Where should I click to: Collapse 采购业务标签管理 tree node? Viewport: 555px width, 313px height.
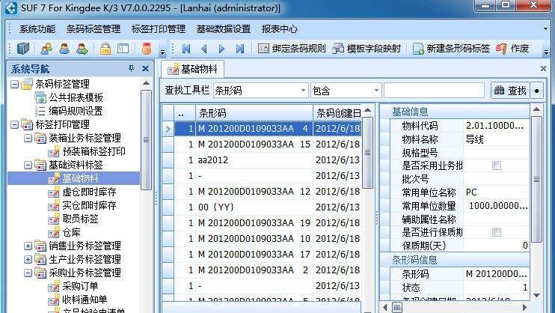coord(28,273)
